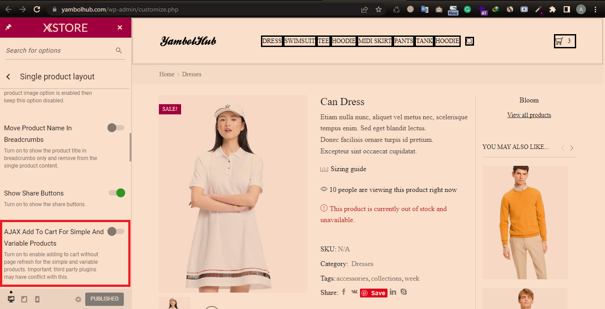The height and width of the screenshot is (309, 605).
Task: Open the Grammarly extension icon
Action: point(467,9)
